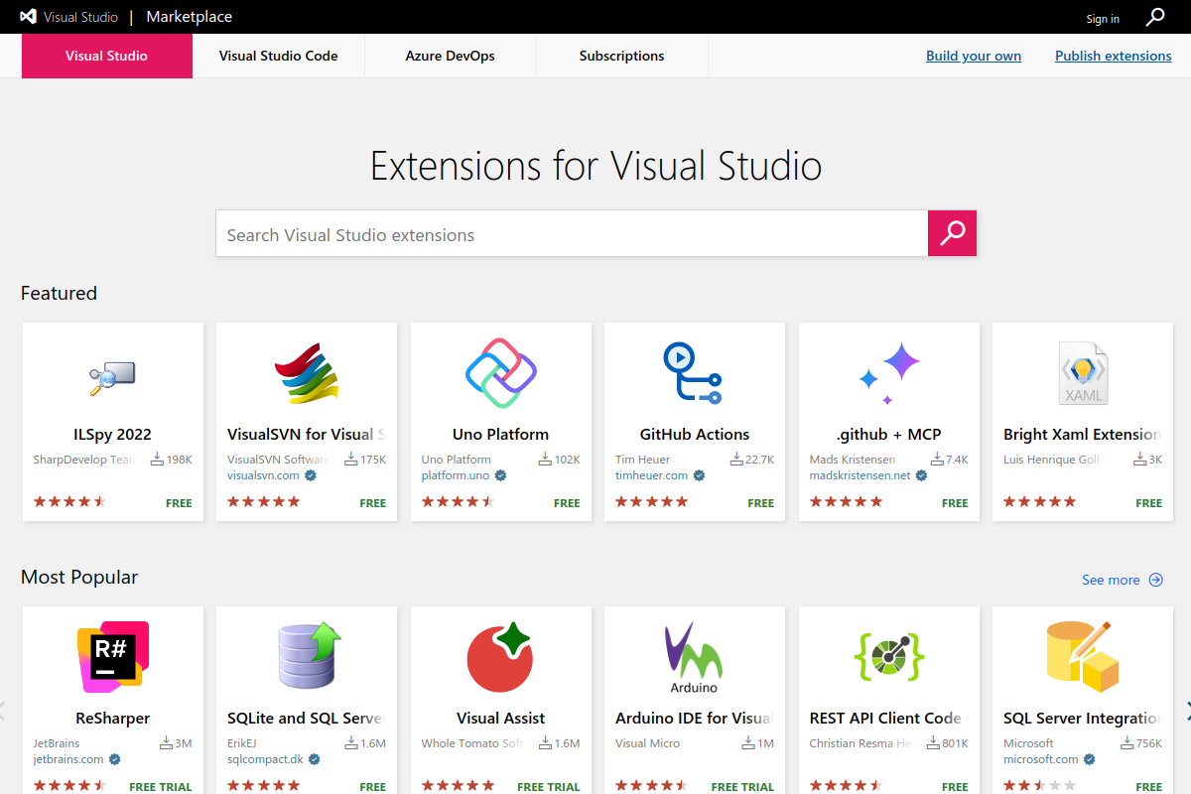Click the pink search submit button

953,233
